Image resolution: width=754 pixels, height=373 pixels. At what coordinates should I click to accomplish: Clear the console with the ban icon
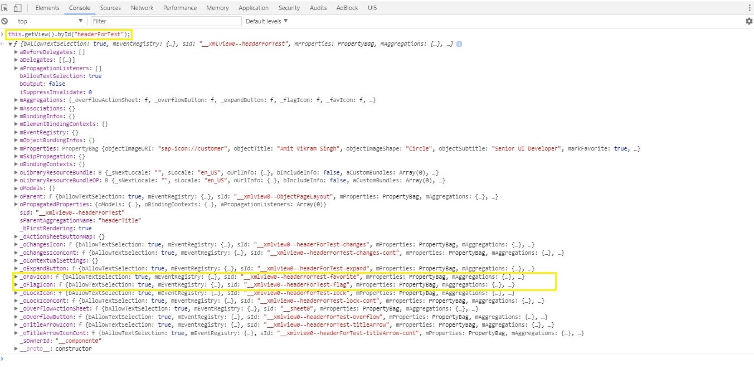[5, 21]
